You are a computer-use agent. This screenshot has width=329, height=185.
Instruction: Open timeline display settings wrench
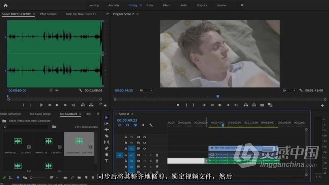click(151, 125)
